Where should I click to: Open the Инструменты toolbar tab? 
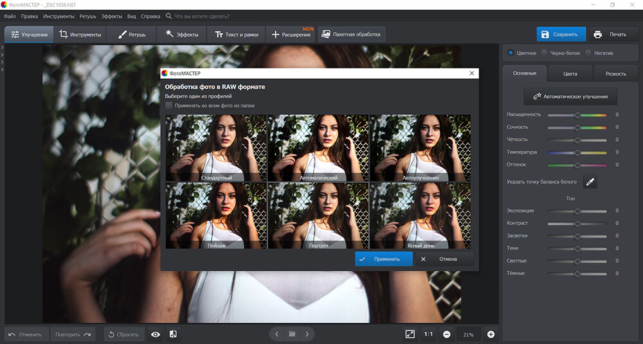(x=80, y=35)
